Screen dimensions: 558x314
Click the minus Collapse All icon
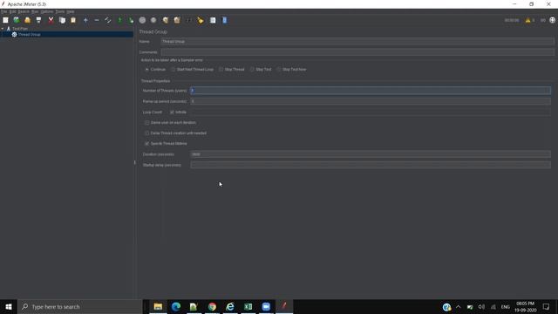click(97, 20)
